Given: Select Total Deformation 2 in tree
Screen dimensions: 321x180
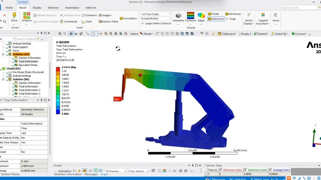Looking at the screenshot, I should 30,90.
